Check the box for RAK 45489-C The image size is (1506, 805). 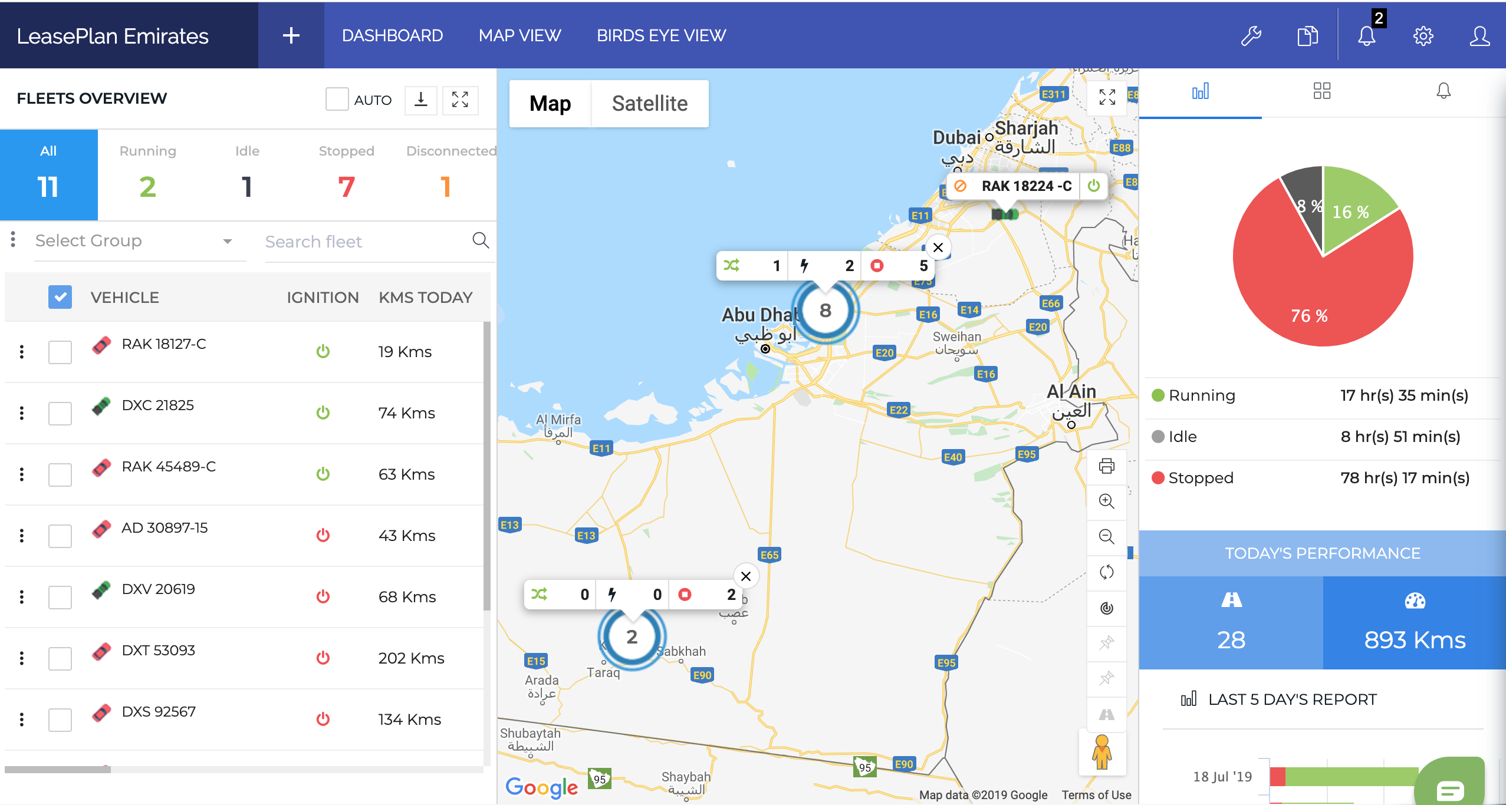click(60, 474)
